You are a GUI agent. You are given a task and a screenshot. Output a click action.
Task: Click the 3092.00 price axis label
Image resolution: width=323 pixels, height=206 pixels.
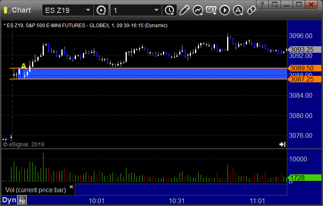(301, 56)
